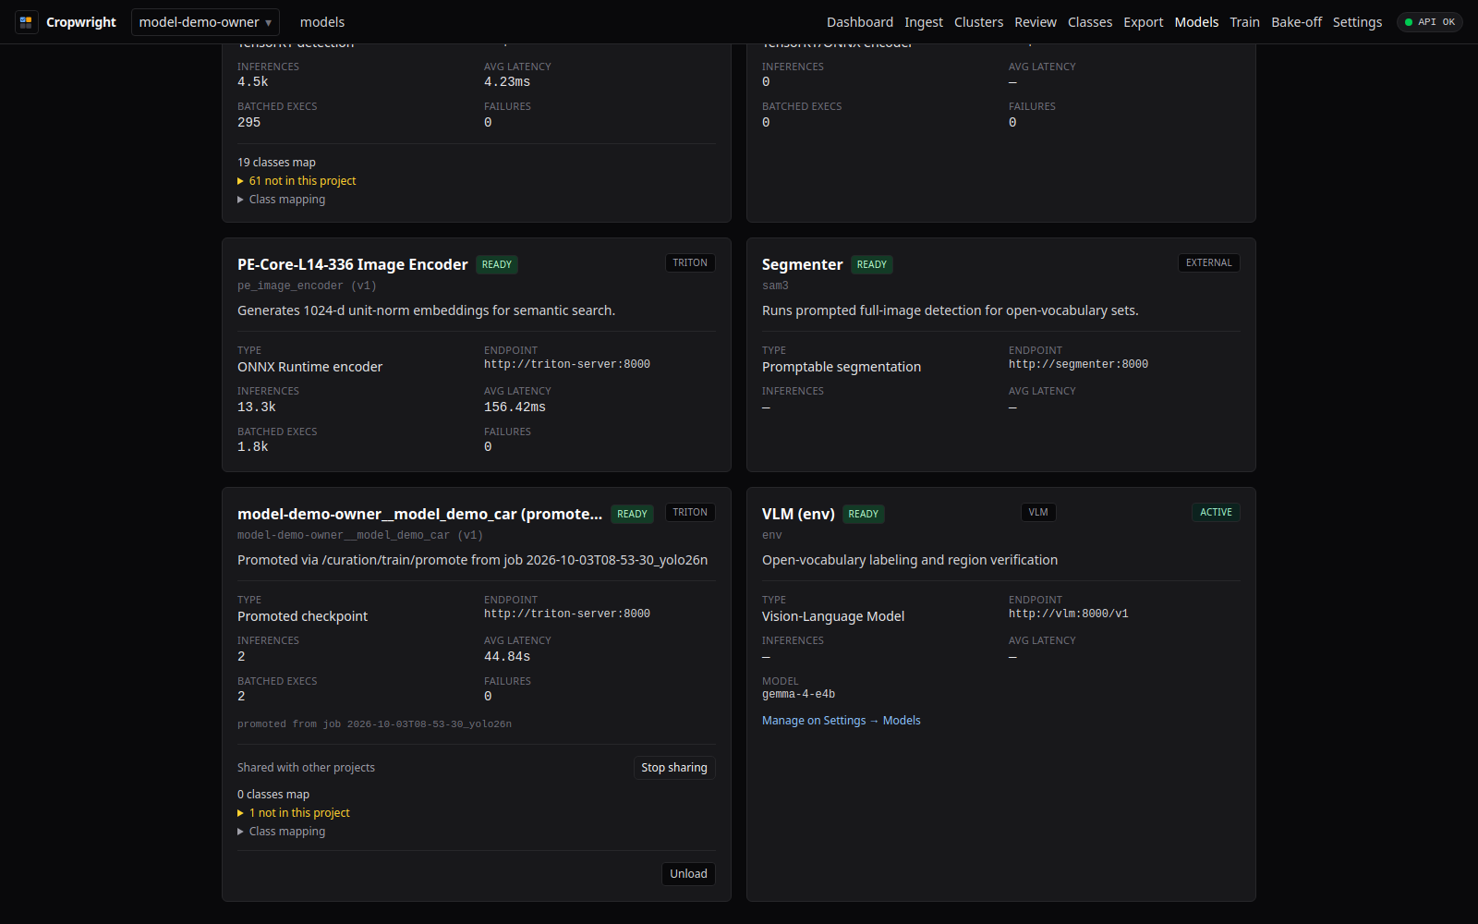Click the pe_image_encoder (v1) identifier
Viewport: 1478px width, 924px height.
click(x=307, y=286)
